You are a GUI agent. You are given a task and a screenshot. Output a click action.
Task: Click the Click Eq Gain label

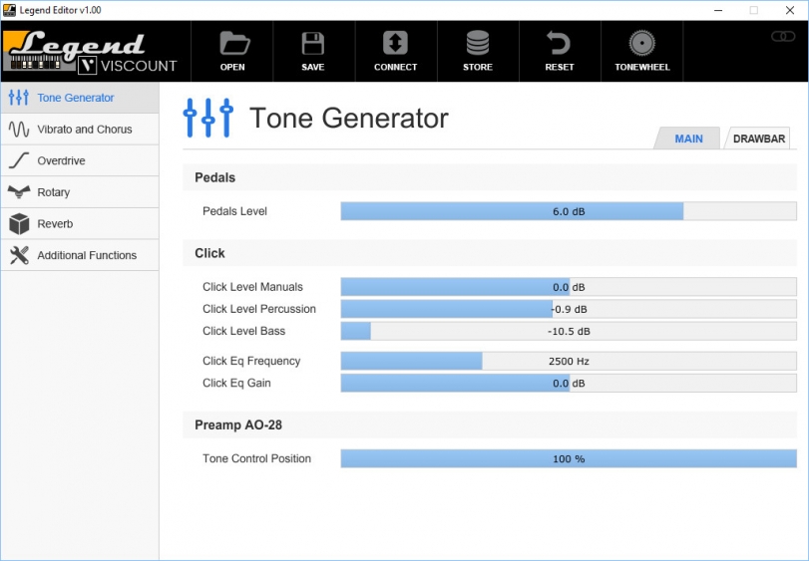(236, 384)
